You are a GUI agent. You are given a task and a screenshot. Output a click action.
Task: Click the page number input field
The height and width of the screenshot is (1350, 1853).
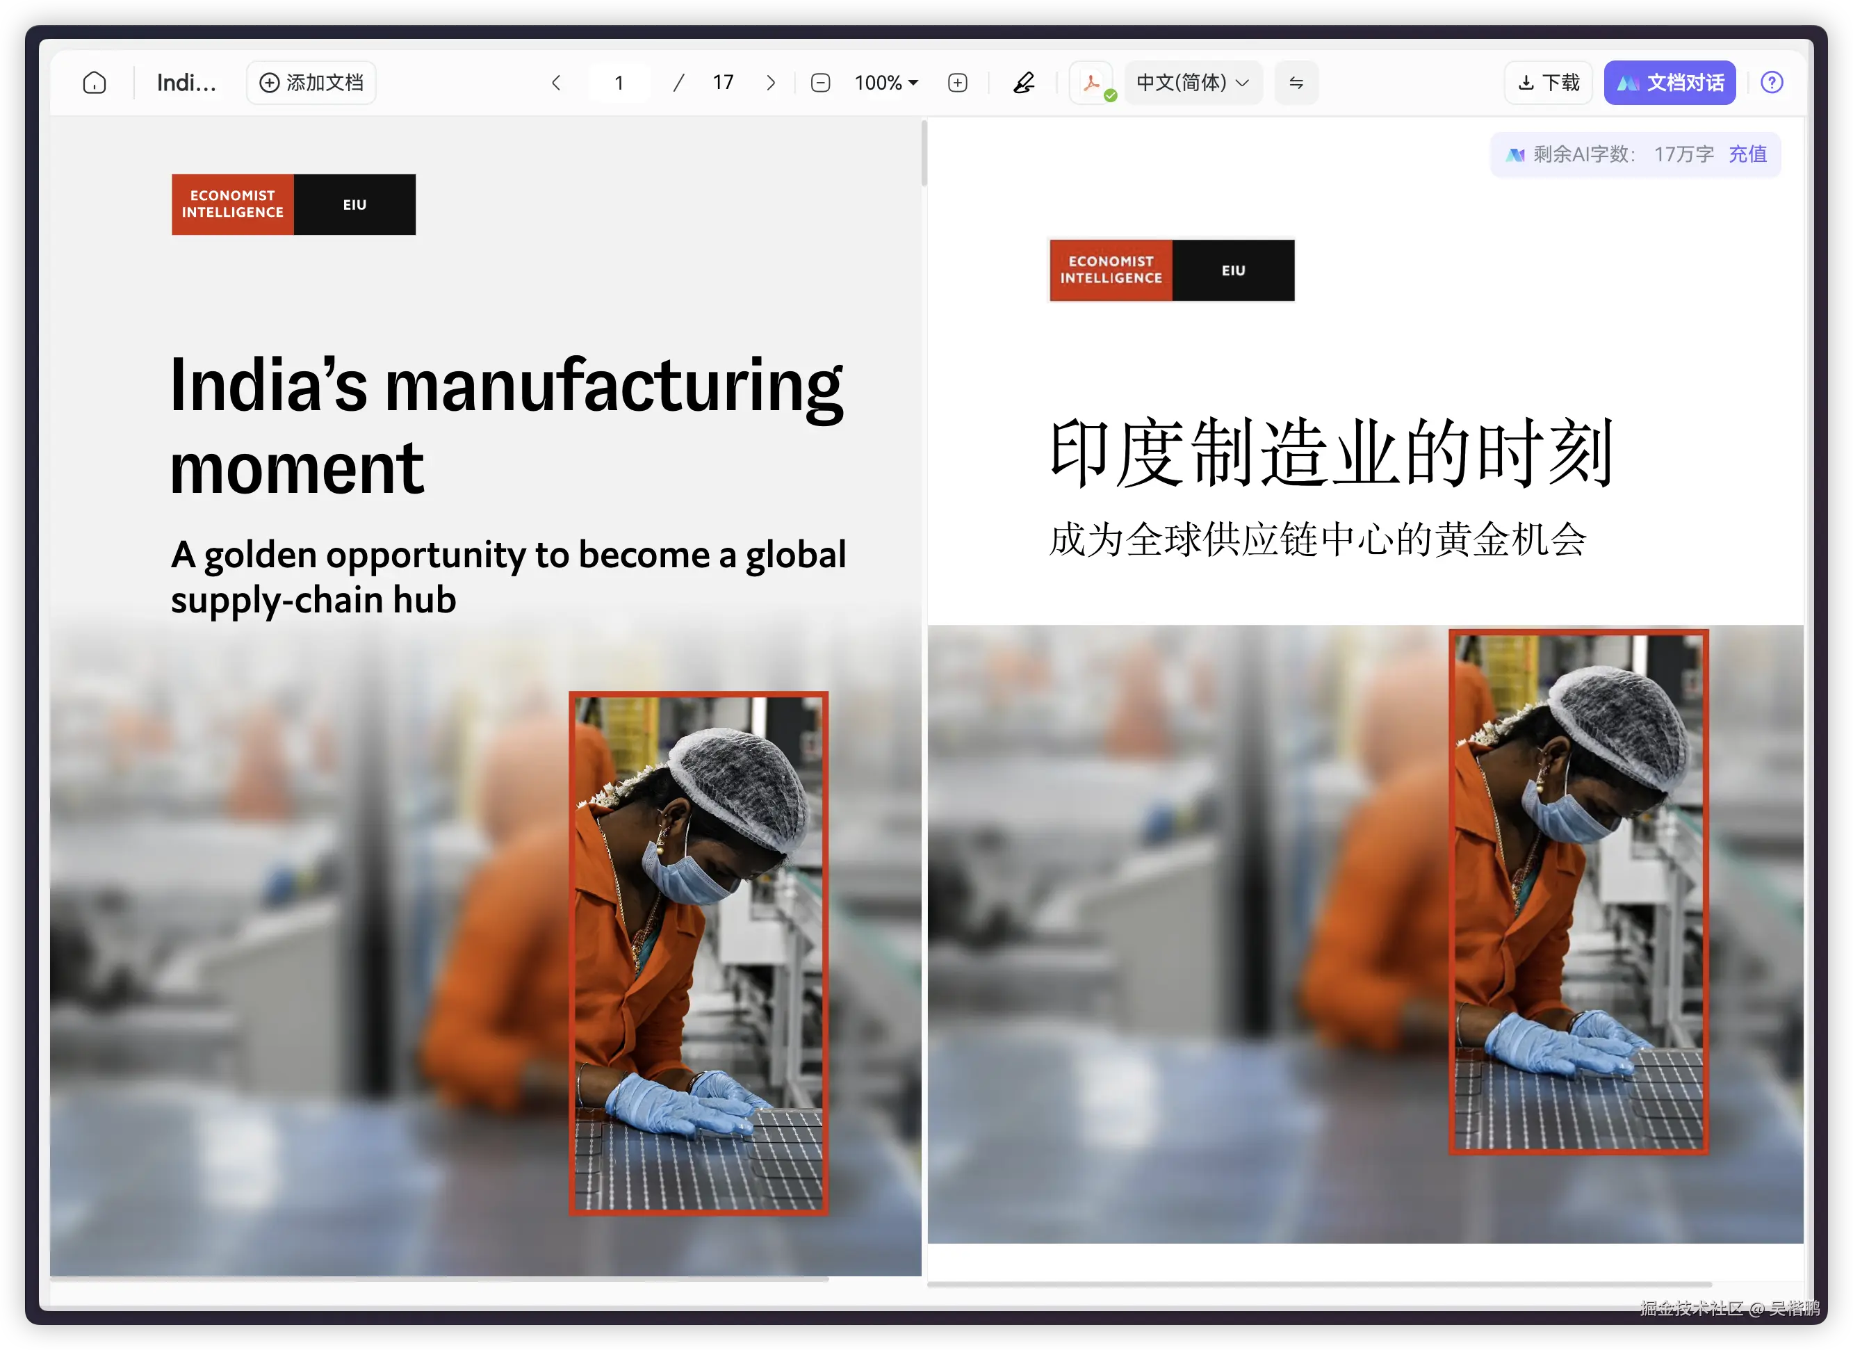pos(619,83)
